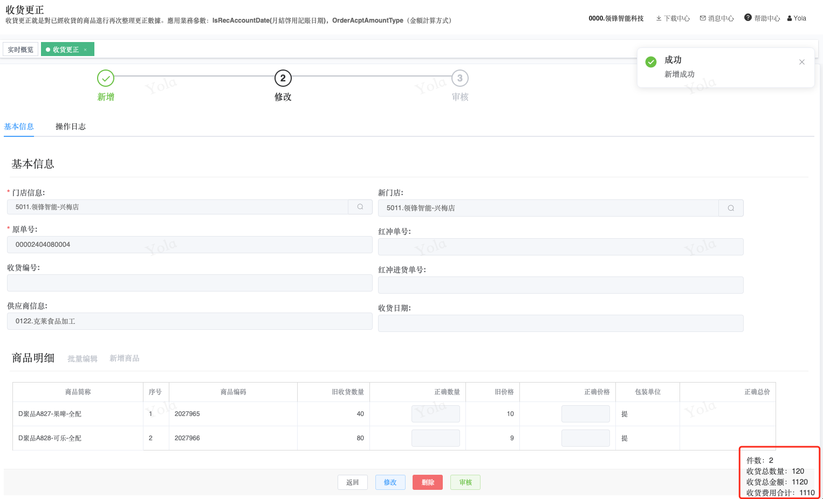The image size is (823, 499).
Task: Click the 商品编码 column header
Action: pos(234,392)
